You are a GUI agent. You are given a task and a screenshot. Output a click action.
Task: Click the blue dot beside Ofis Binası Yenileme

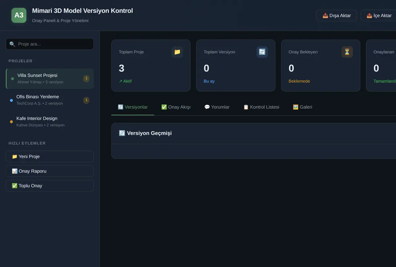click(11, 100)
